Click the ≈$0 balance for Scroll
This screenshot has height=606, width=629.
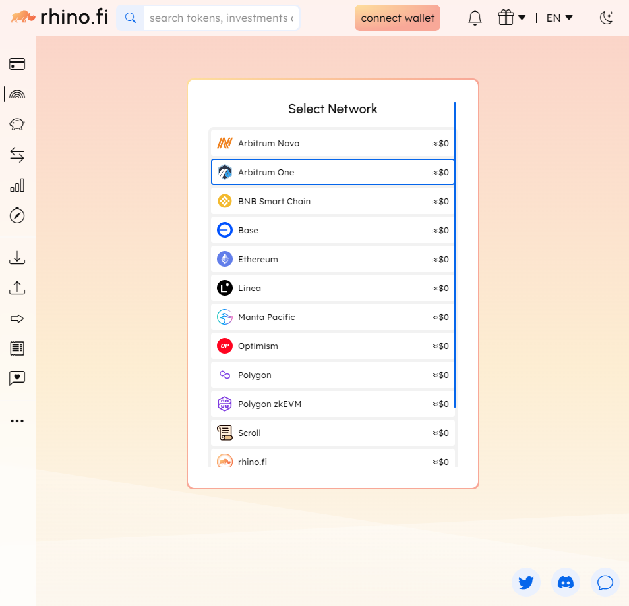[x=440, y=433]
